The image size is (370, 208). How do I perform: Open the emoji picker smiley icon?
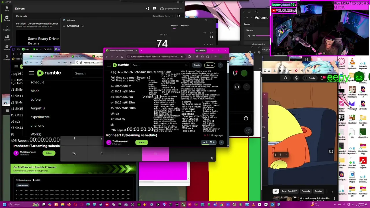click(x=246, y=118)
